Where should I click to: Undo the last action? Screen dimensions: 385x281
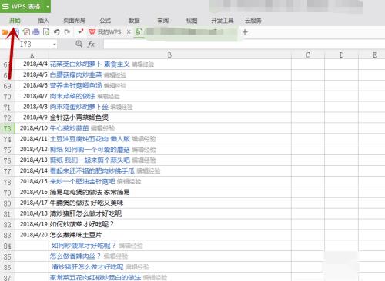click(x=57, y=32)
